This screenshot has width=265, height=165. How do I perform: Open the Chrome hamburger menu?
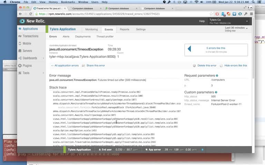252,14
